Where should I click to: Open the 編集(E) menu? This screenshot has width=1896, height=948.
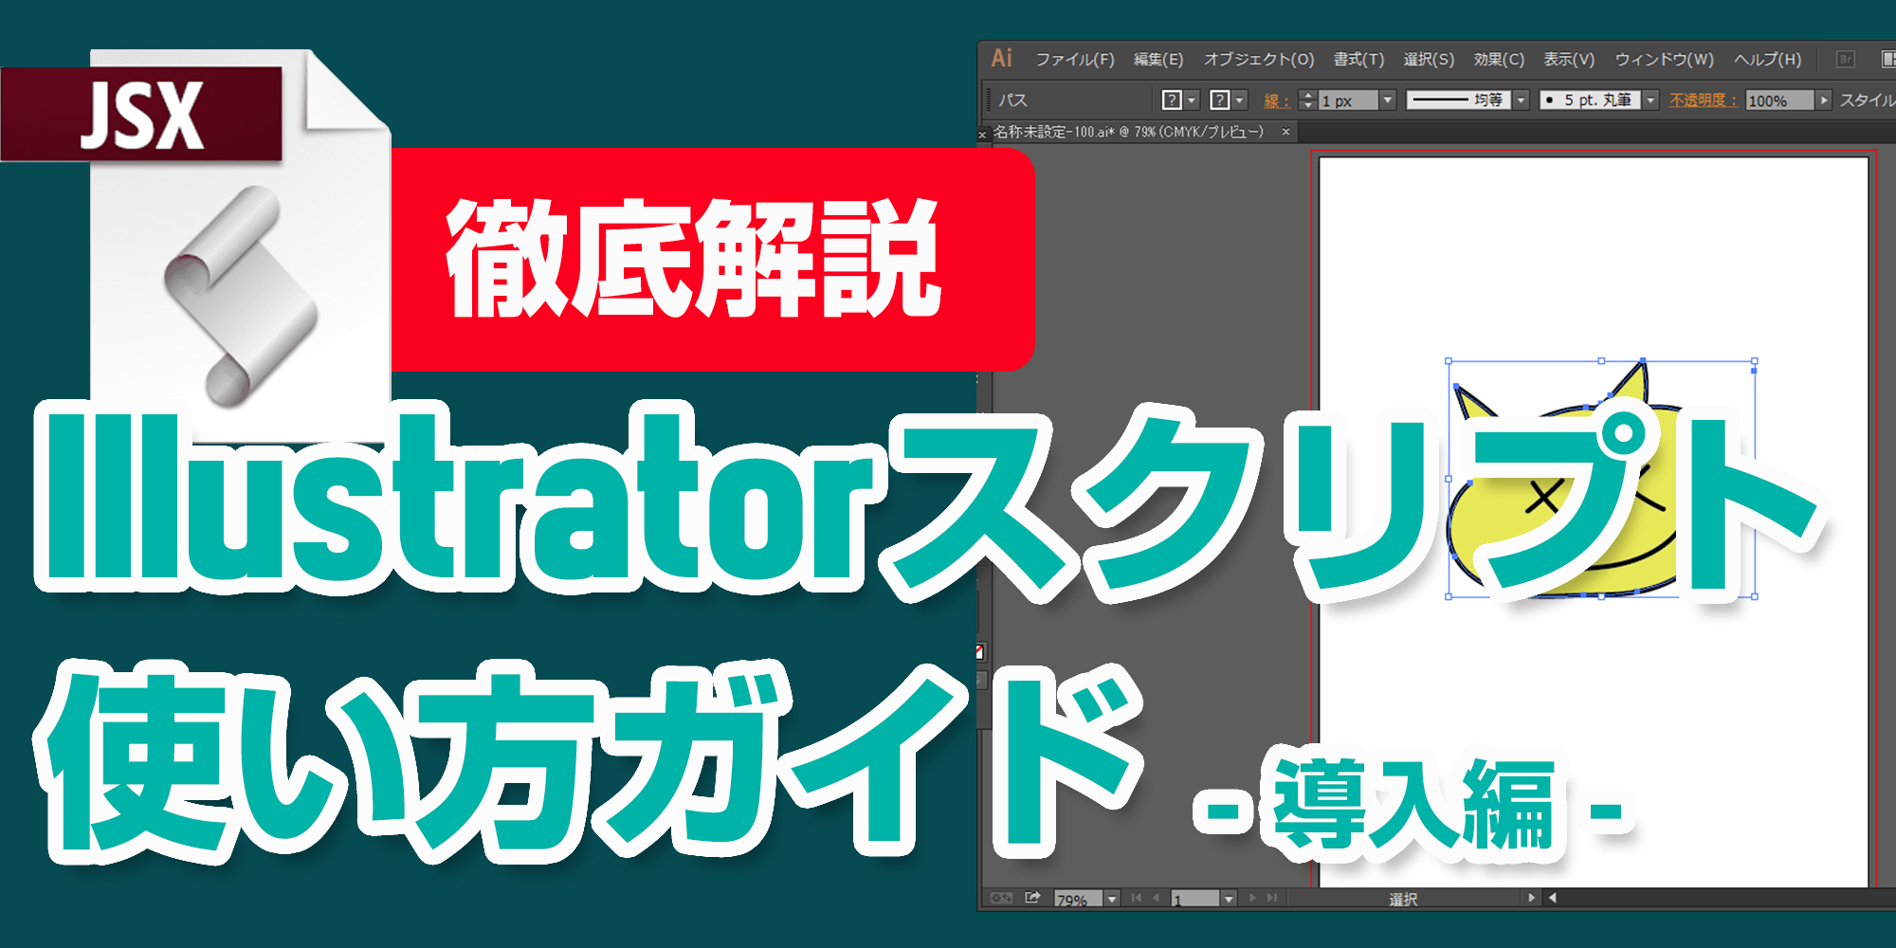tap(1158, 59)
